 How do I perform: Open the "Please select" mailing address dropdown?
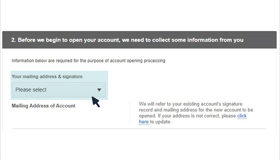[59, 90]
